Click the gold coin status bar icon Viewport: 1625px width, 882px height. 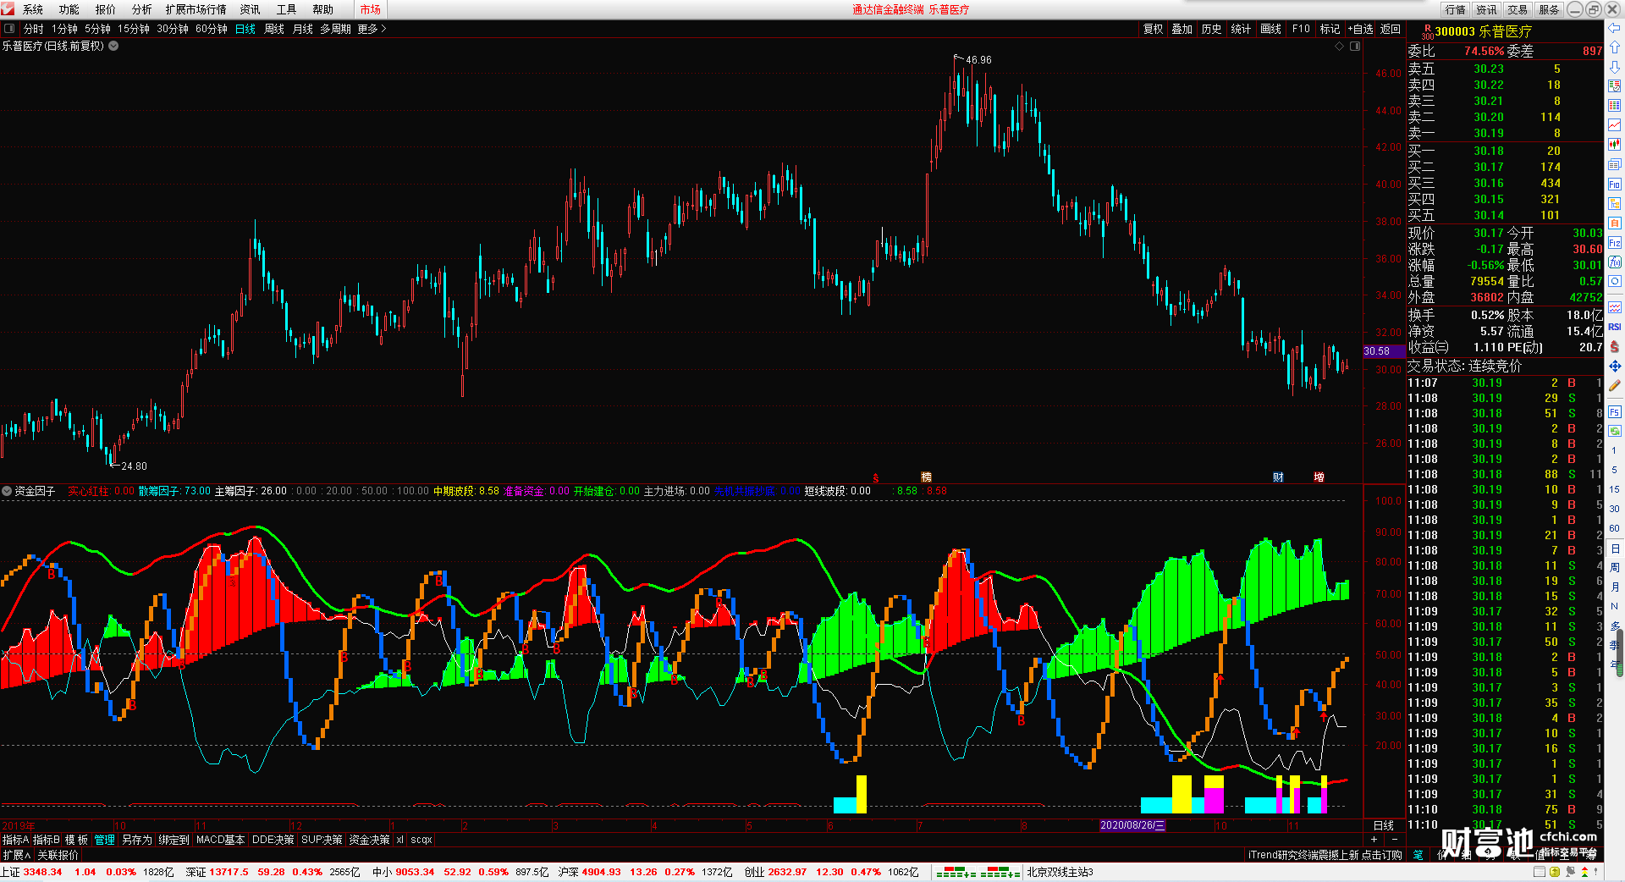(1555, 872)
